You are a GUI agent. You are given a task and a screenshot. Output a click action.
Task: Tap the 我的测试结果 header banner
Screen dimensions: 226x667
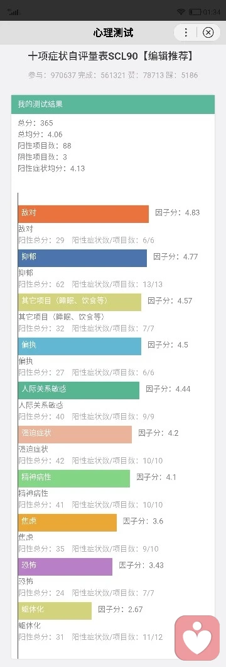113,104
